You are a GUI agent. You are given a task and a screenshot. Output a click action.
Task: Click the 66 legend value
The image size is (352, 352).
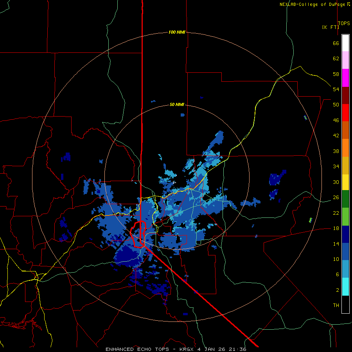tap(336, 43)
